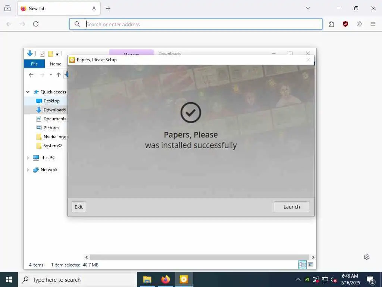The height and width of the screenshot is (287, 382).
Task: Open Customize Quick Access Toolbar dropdown
Action: [x=57, y=54]
